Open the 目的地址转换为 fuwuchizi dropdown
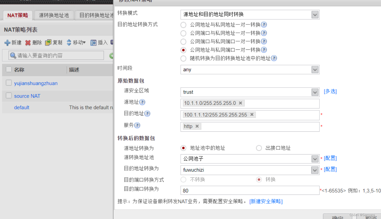 point(315,170)
